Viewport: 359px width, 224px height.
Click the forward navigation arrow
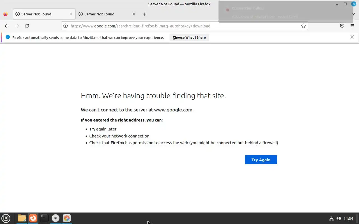17,26
